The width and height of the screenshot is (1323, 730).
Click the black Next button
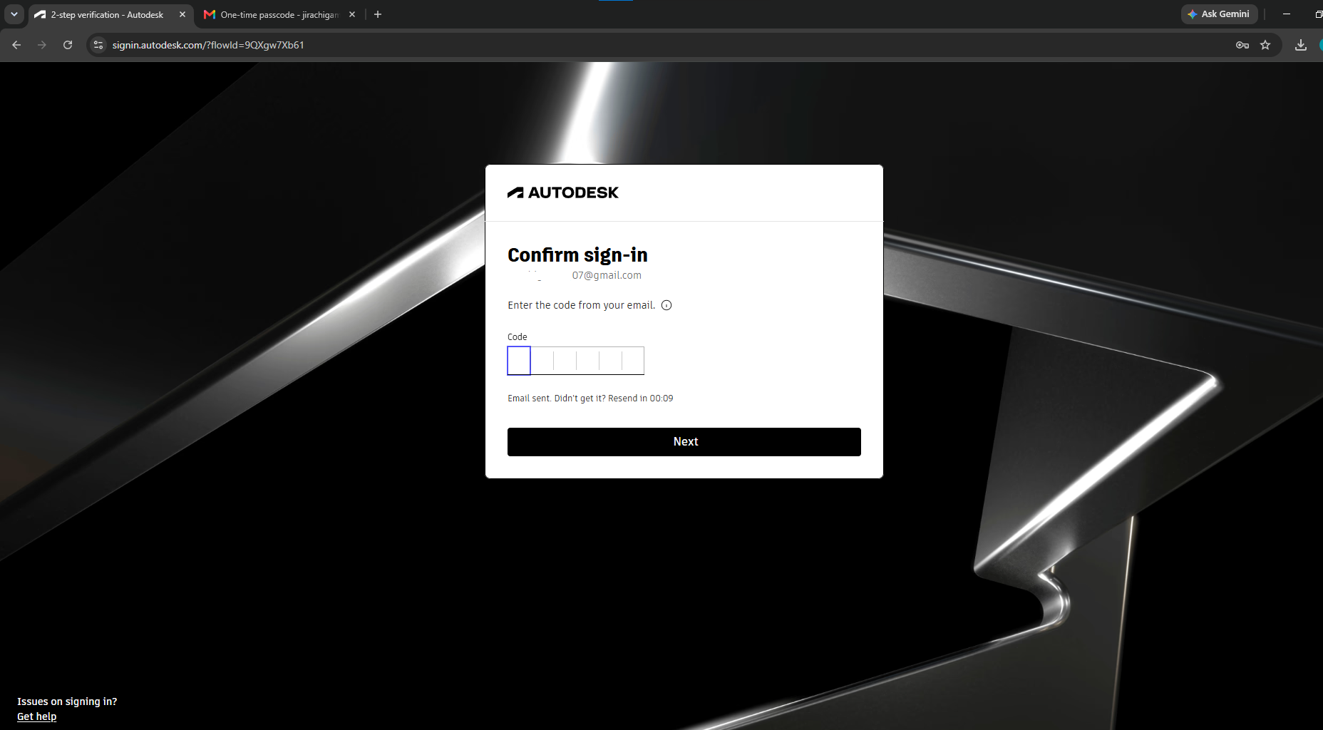coord(684,442)
